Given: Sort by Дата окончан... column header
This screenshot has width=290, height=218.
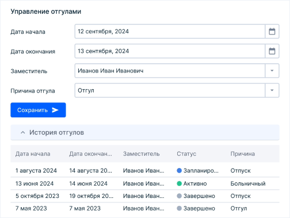Looking at the screenshot, I should 90,154.
